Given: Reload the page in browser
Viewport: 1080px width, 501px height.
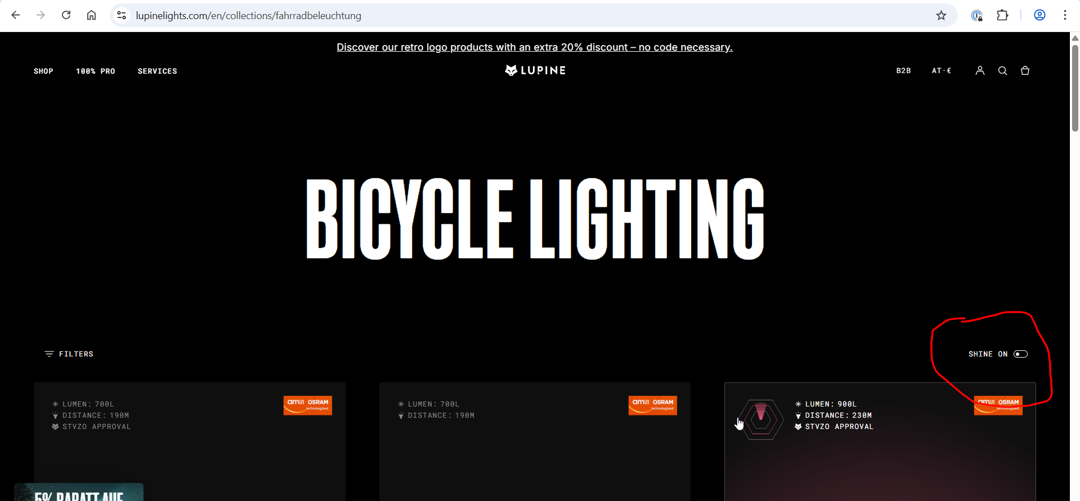Looking at the screenshot, I should 66,15.
